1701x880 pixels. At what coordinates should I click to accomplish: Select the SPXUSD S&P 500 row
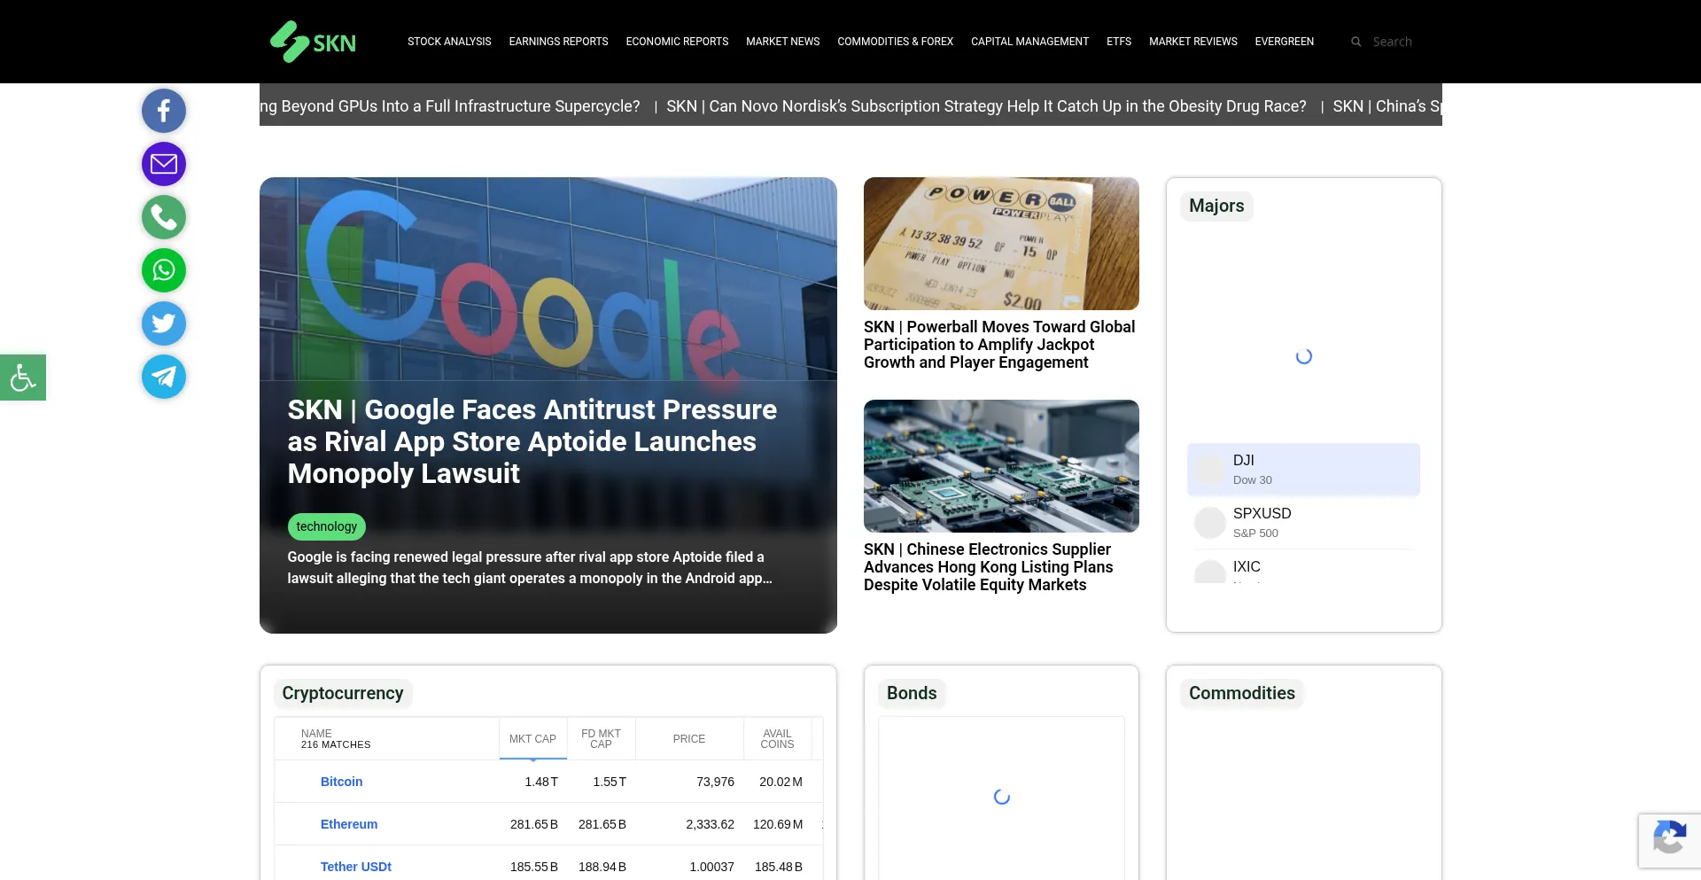[1303, 523]
